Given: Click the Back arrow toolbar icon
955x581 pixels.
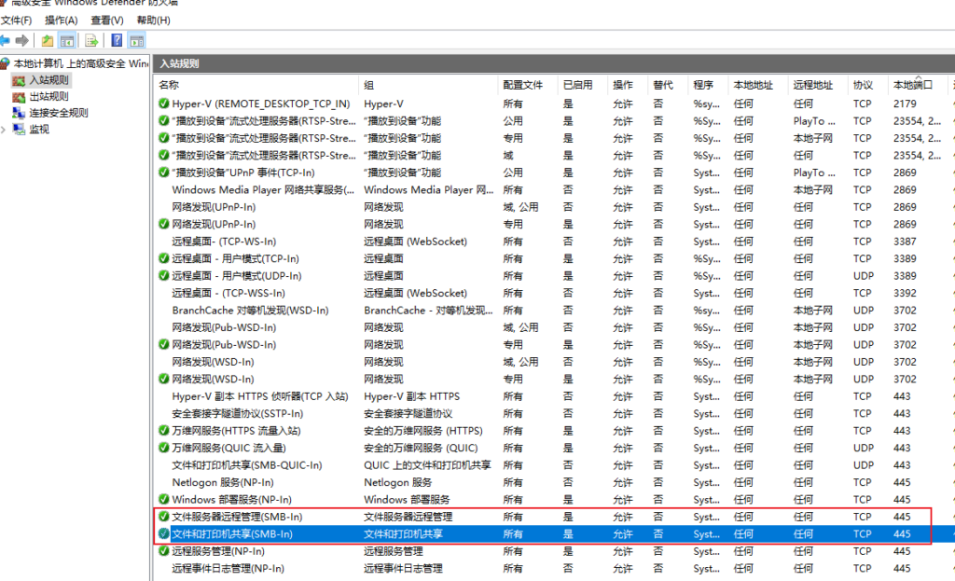Looking at the screenshot, I should [x=6, y=40].
